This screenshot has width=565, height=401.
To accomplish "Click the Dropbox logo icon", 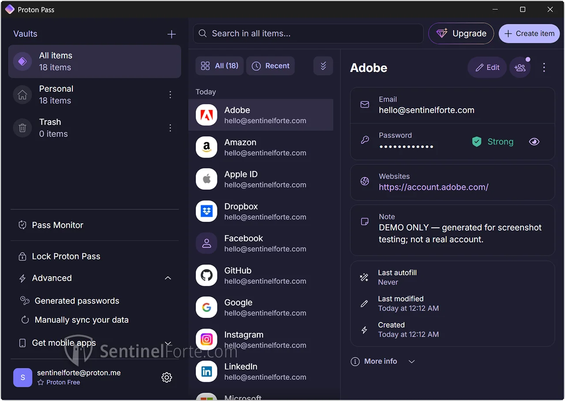I will coord(207,211).
